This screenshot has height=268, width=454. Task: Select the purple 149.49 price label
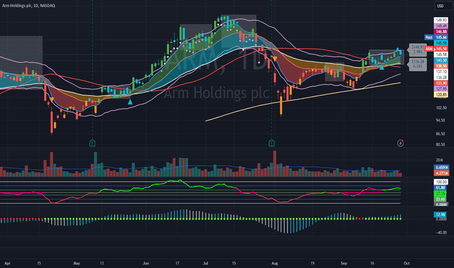tap(441, 26)
